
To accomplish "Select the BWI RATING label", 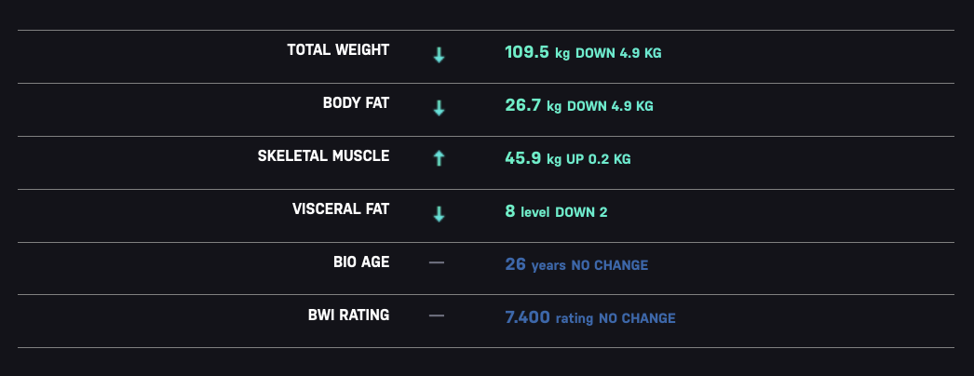I will pos(348,316).
